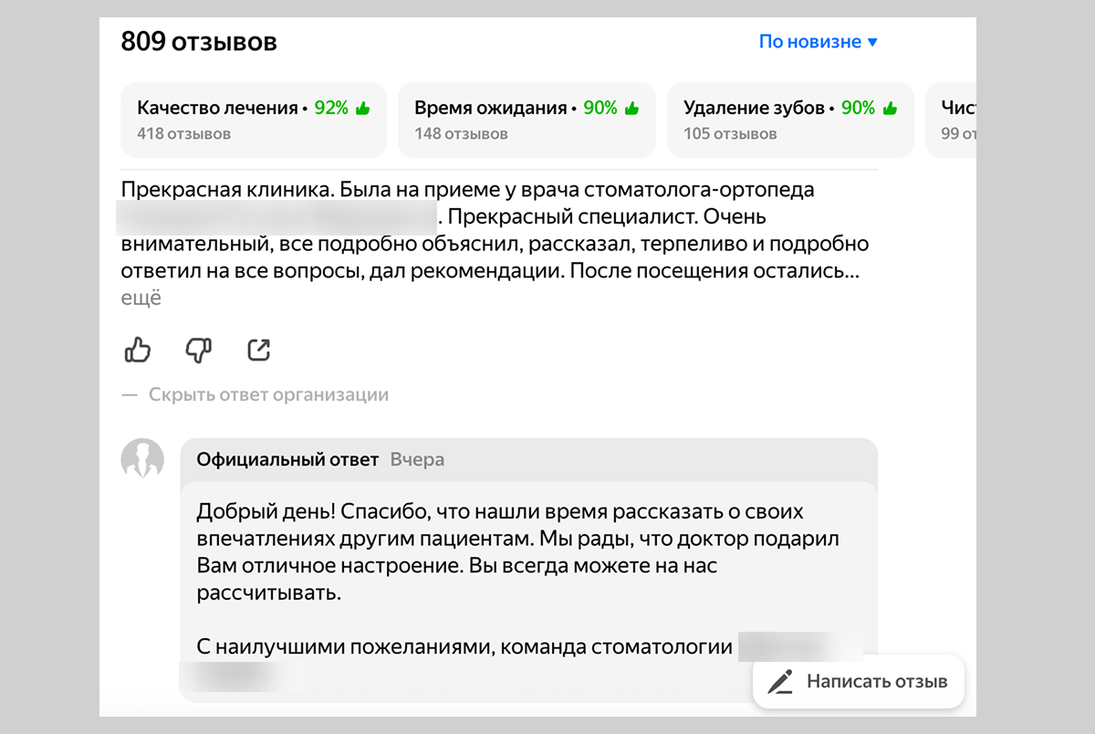
Task: Click the 418 отзывов count text
Action: 183,134
